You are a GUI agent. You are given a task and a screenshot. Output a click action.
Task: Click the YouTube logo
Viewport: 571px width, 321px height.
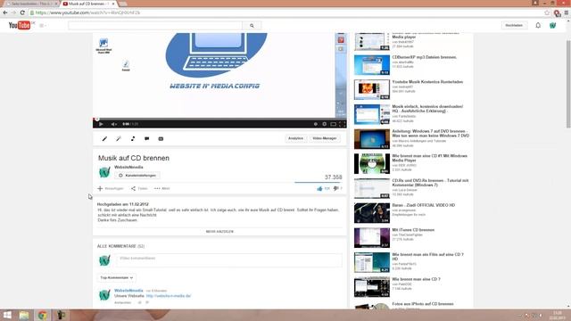(20, 25)
